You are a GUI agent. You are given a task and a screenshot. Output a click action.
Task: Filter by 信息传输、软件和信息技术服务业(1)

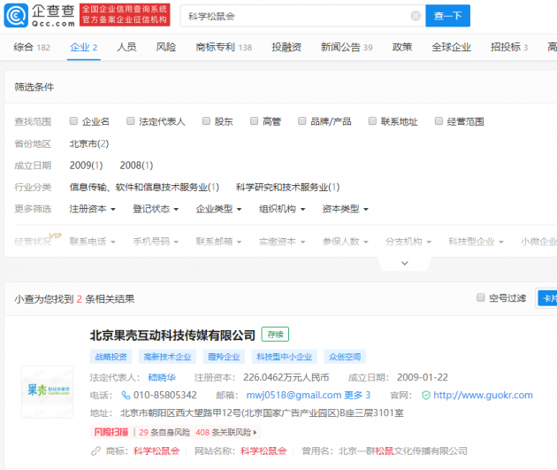[144, 187]
